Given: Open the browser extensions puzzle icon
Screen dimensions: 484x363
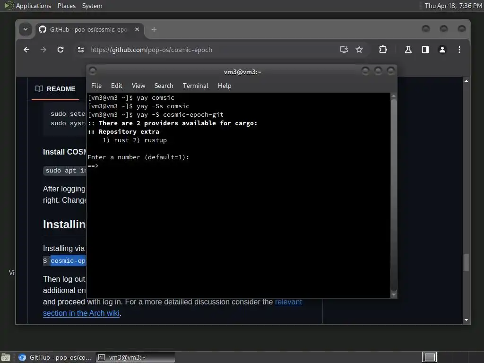Looking at the screenshot, I should tap(383, 50).
